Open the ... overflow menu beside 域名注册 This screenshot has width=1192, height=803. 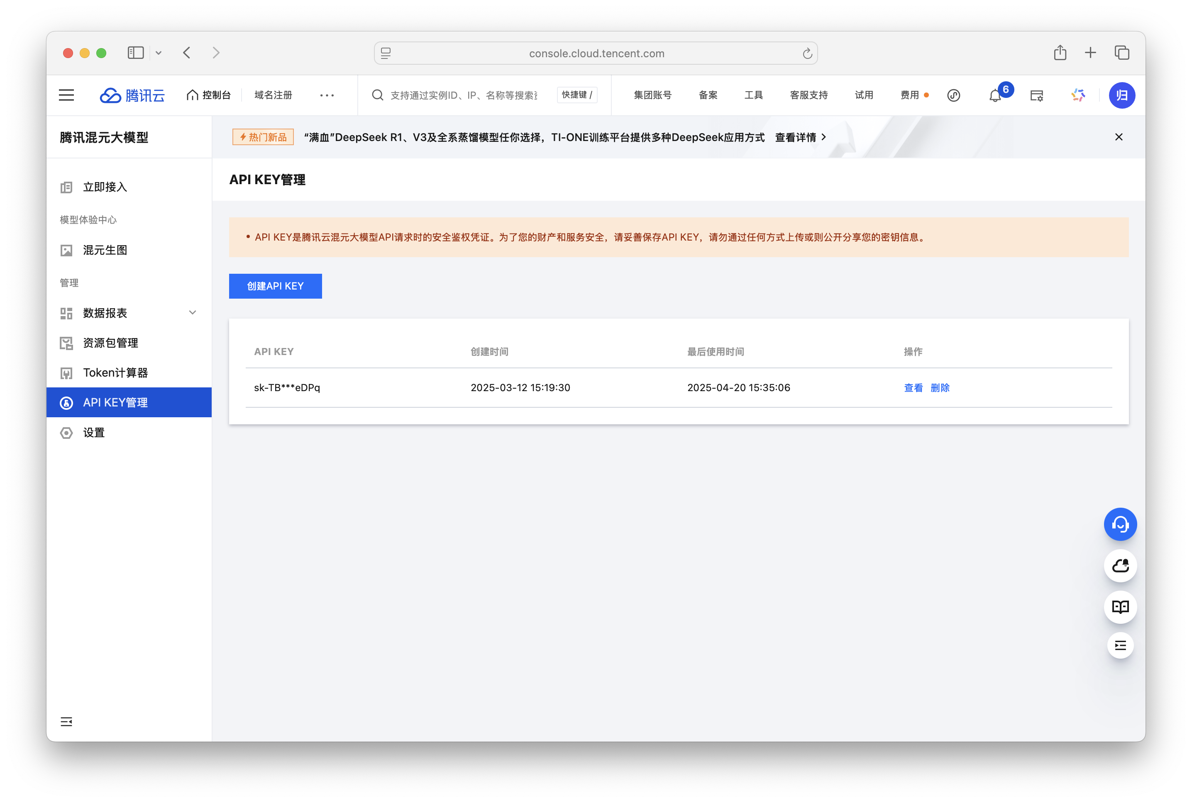(327, 95)
